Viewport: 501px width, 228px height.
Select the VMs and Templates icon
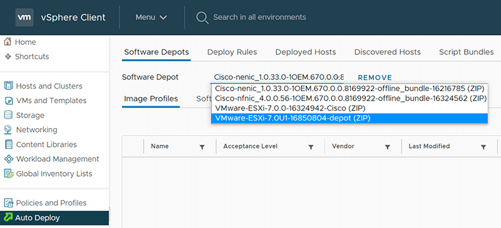[x=8, y=101]
